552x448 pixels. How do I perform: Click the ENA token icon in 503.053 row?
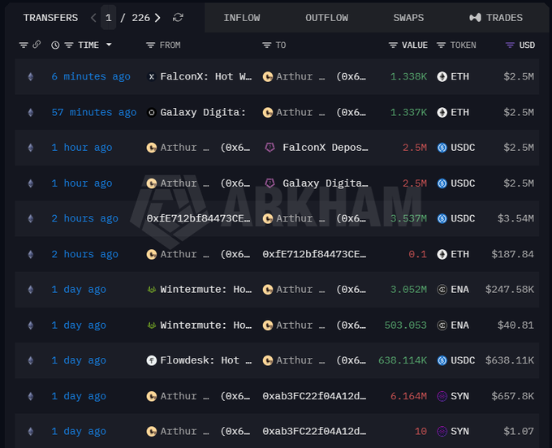pos(442,325)
